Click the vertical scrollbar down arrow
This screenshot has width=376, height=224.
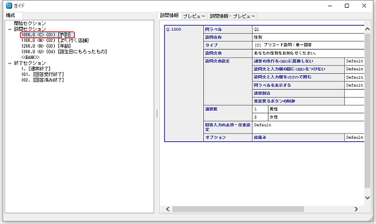[367, 197]
